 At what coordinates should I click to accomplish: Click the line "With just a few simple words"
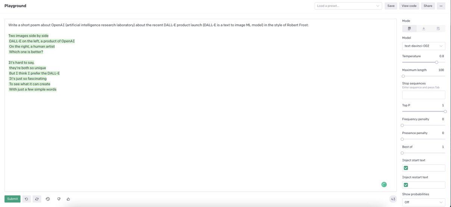pos(33,89)
